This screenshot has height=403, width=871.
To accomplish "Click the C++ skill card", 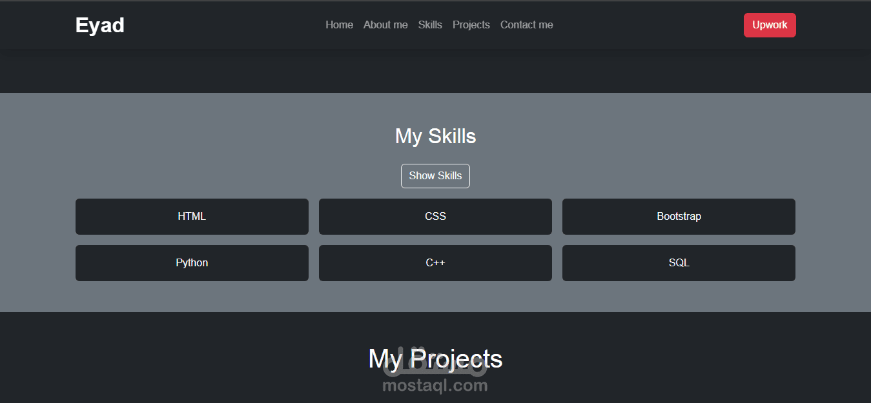I will pos(435,263).
